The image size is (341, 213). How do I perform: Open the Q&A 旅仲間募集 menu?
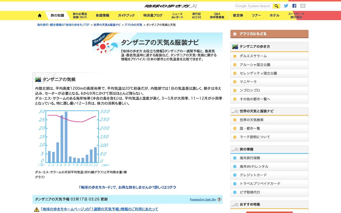[x=217, y=15]
